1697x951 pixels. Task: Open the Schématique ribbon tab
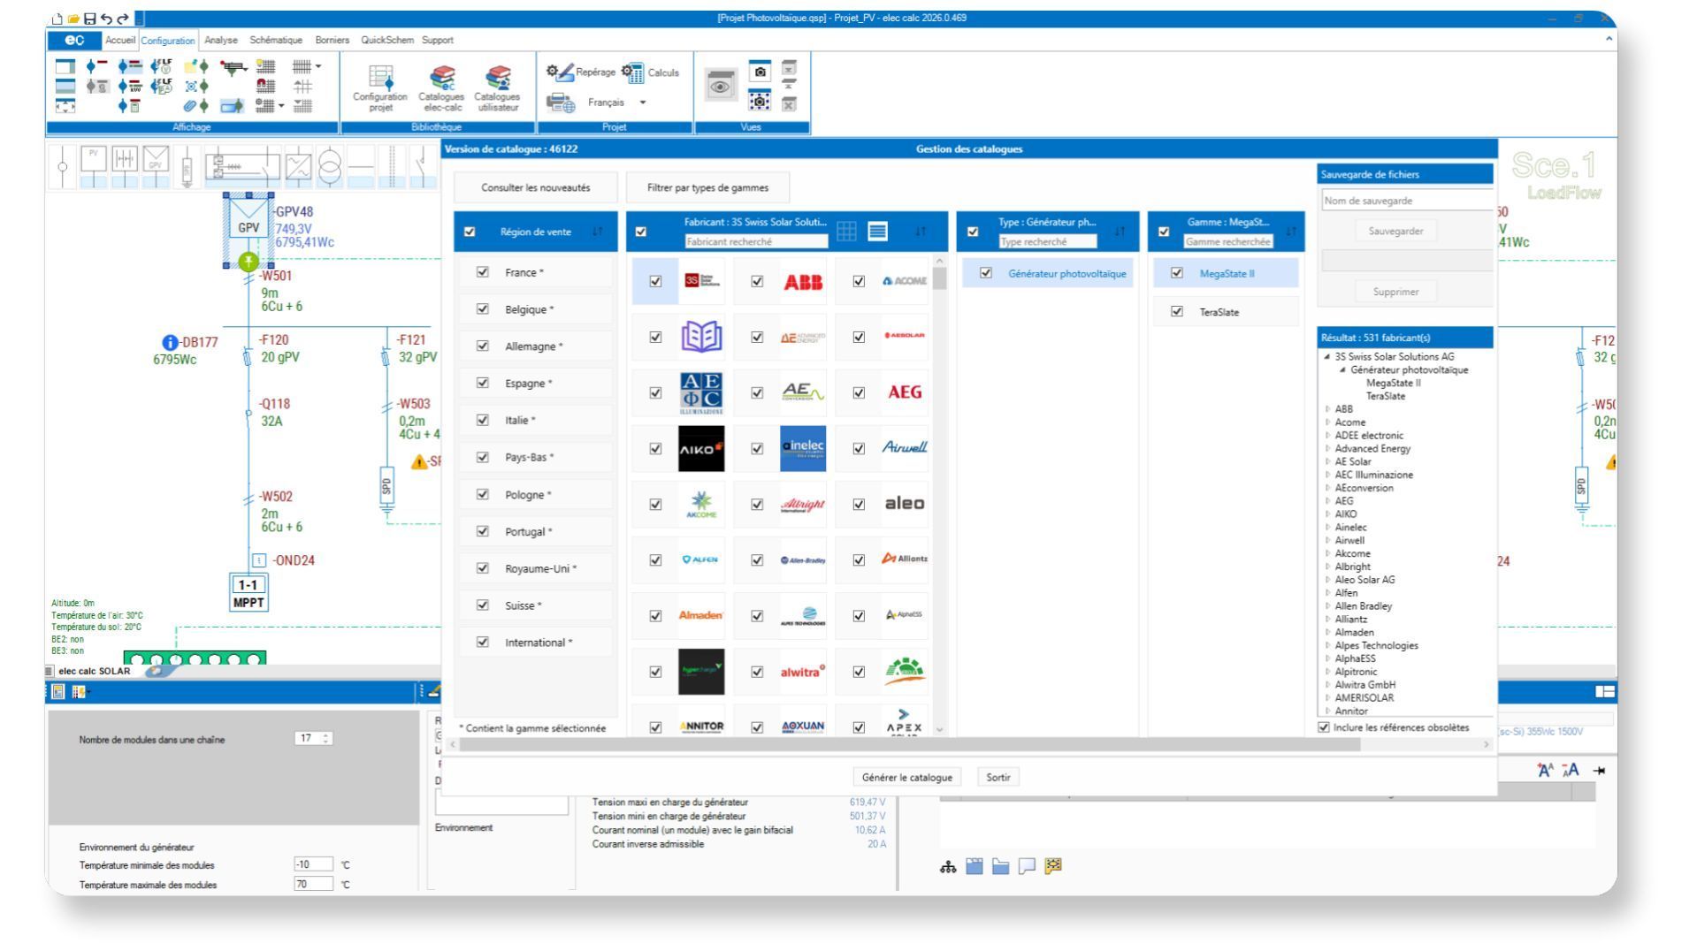click(276, 40)
